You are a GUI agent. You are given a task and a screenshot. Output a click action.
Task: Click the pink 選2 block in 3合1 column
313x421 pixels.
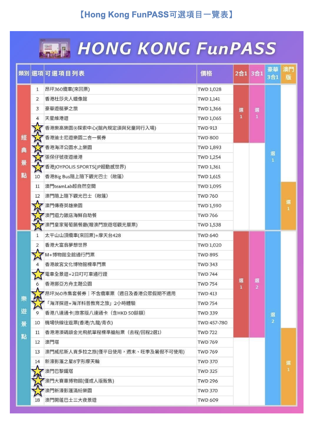pos(257,284)
